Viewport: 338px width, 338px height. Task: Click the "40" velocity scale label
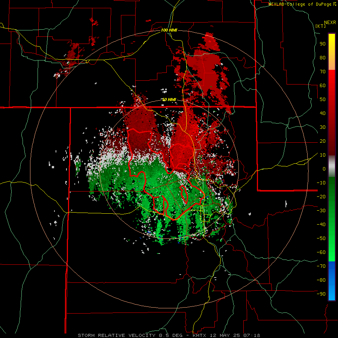323,113
